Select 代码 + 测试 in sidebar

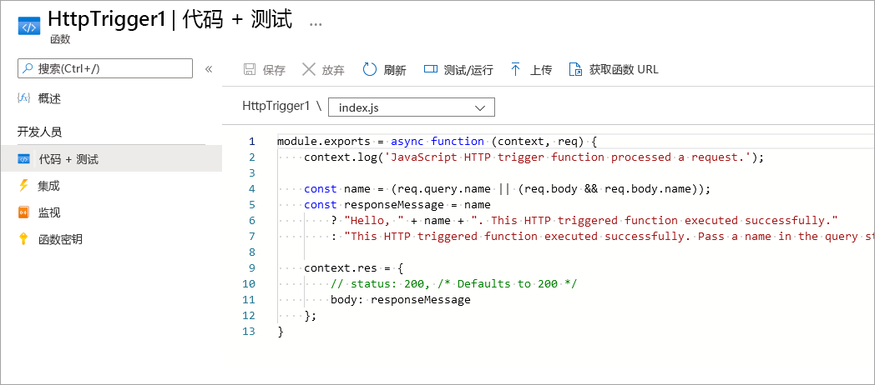point(111,159)
